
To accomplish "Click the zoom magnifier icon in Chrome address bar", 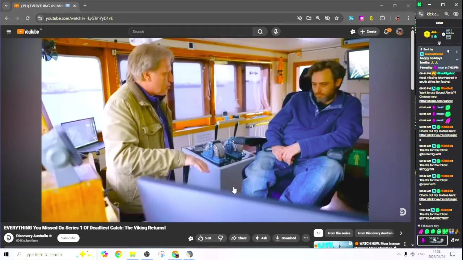I will 318,18.
